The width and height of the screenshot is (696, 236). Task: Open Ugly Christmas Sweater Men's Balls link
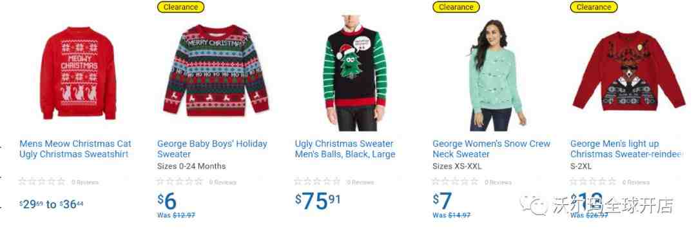(x=345, y=149)
